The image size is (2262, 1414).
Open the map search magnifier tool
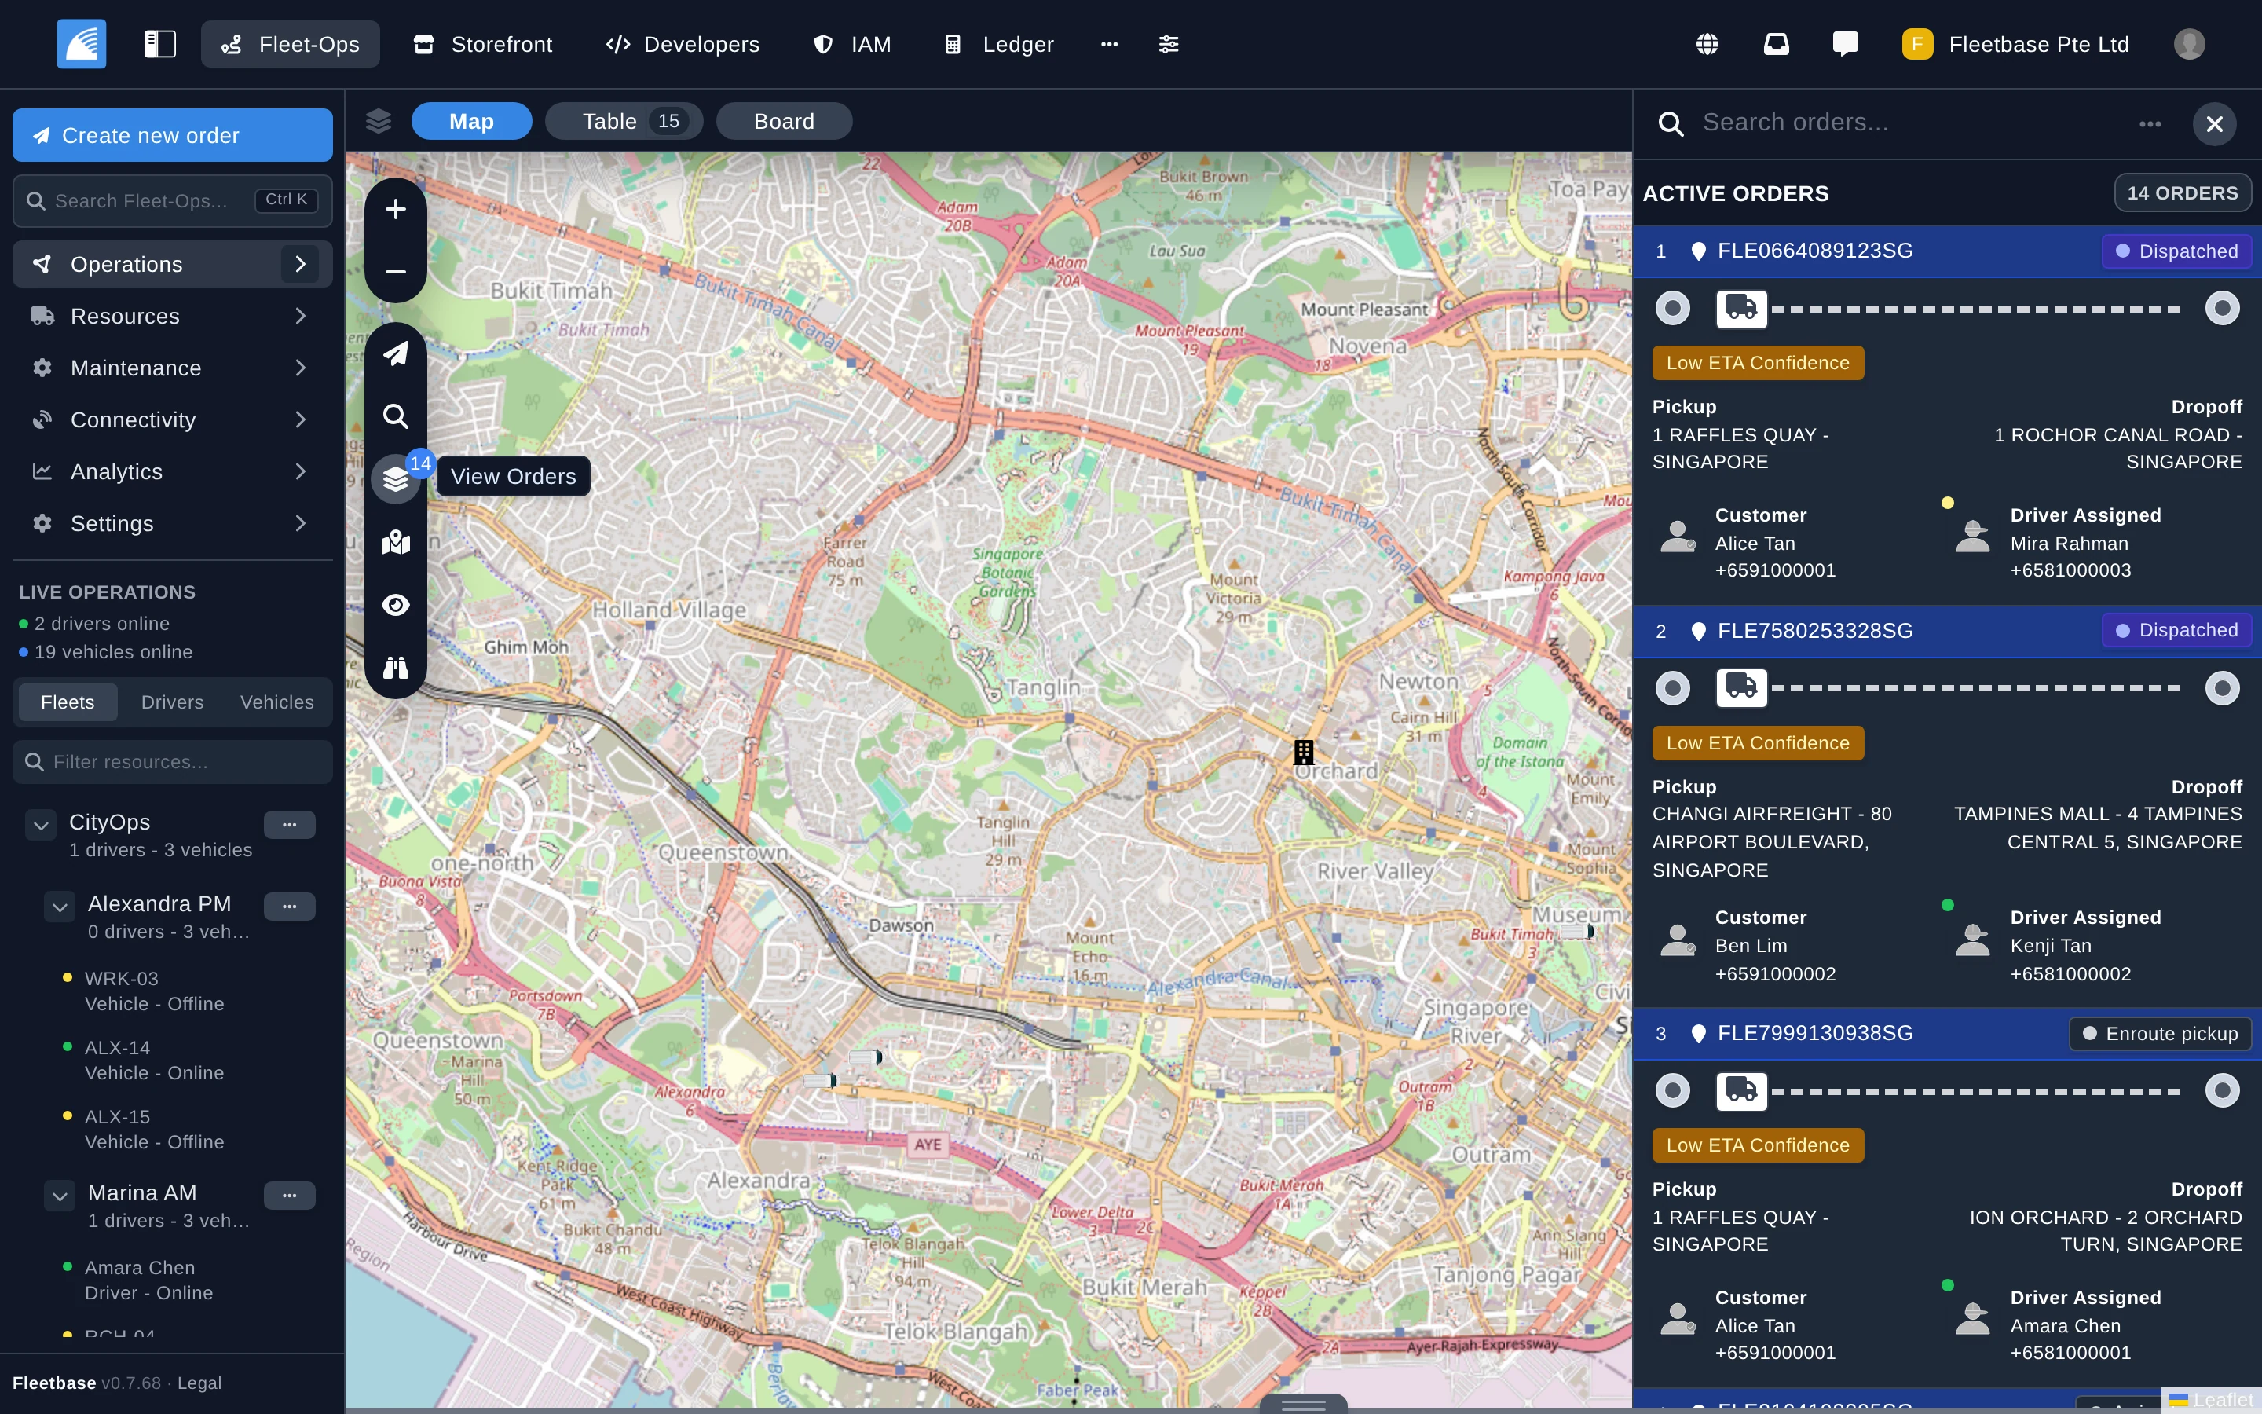coord(395,416)
